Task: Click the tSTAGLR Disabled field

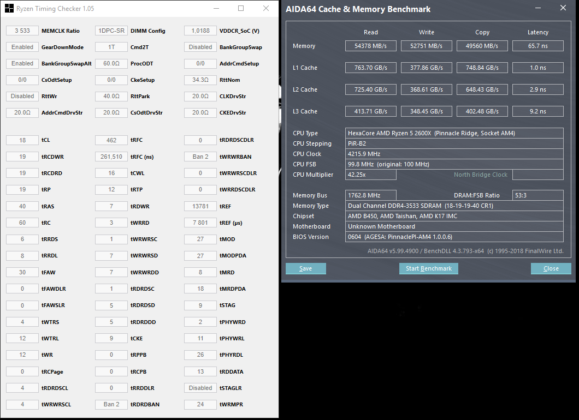Action: click(x=200, y=388)
